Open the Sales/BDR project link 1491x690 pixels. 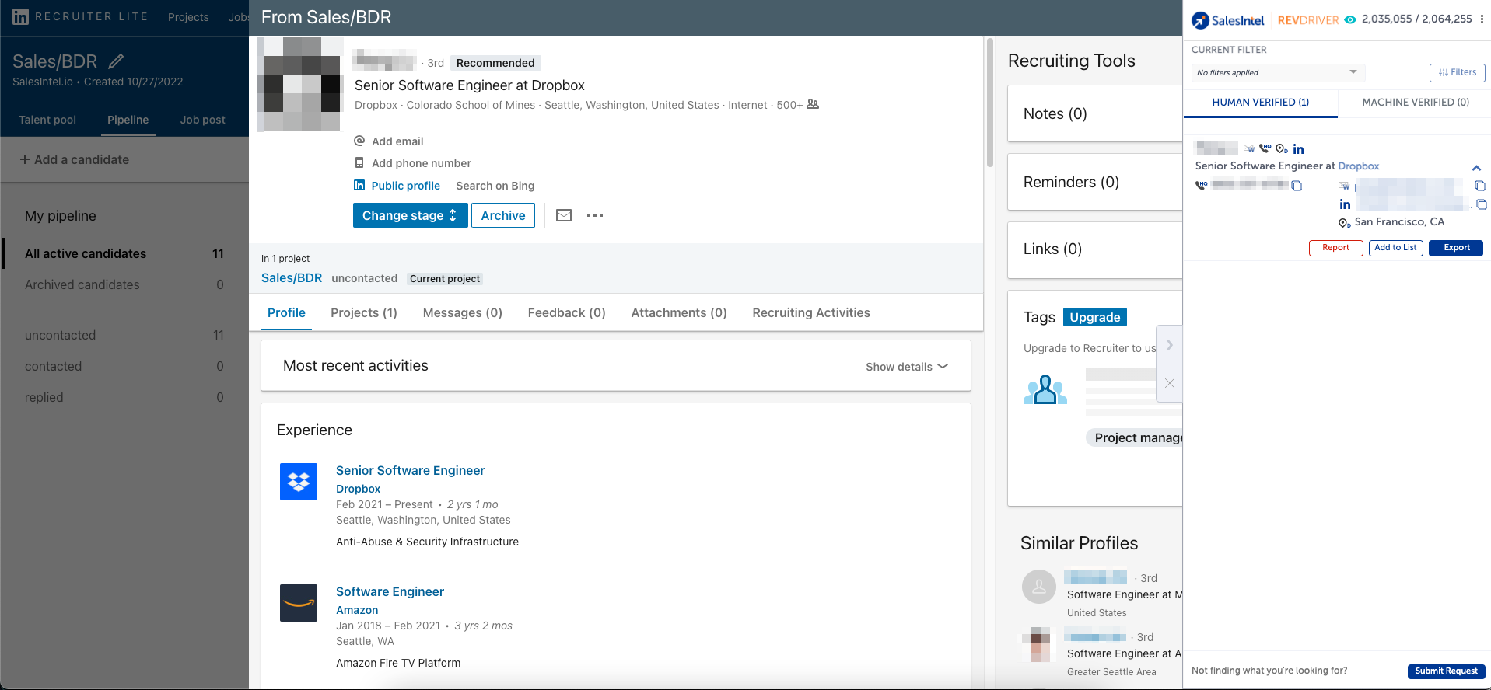(292, 278)
